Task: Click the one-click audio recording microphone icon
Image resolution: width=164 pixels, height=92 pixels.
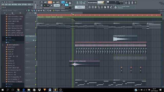Action: point(132,3)
